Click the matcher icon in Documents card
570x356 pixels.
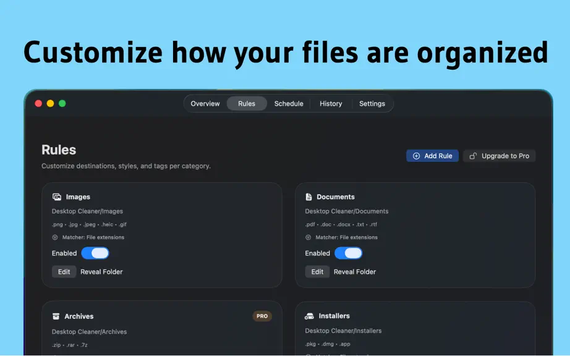[x=308, y=237]
